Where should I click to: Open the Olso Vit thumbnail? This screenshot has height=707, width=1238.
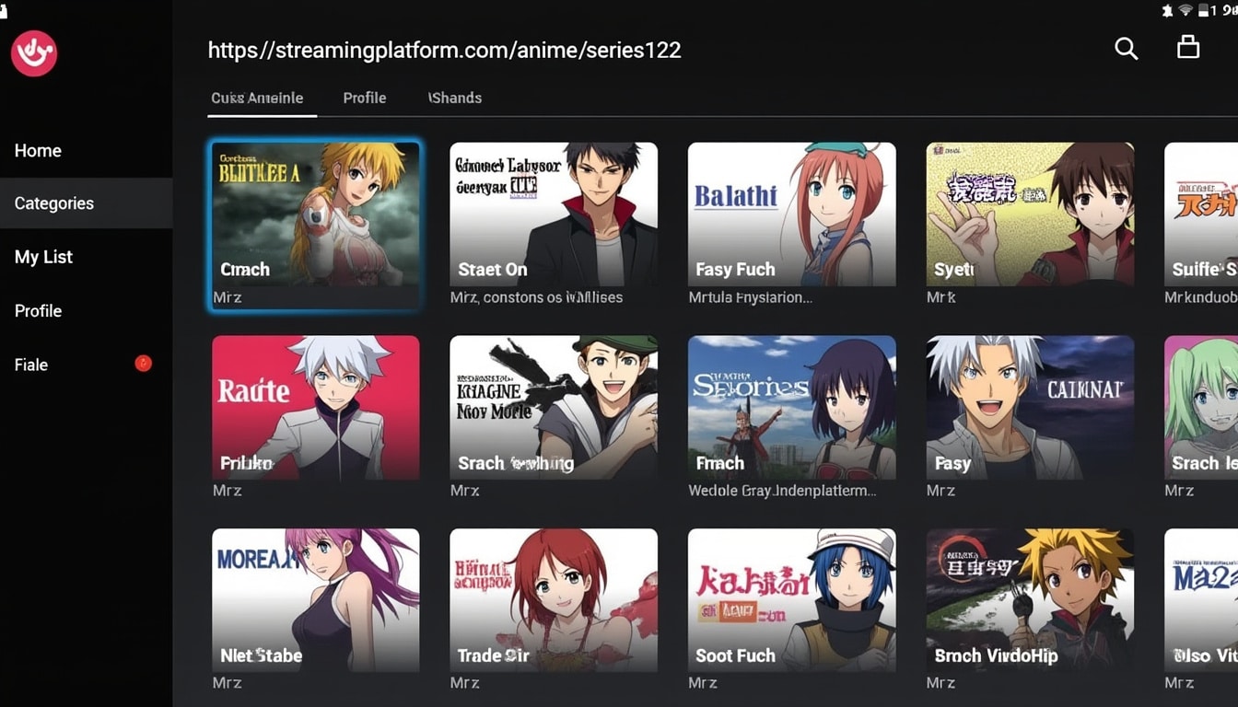[1201, 600]
